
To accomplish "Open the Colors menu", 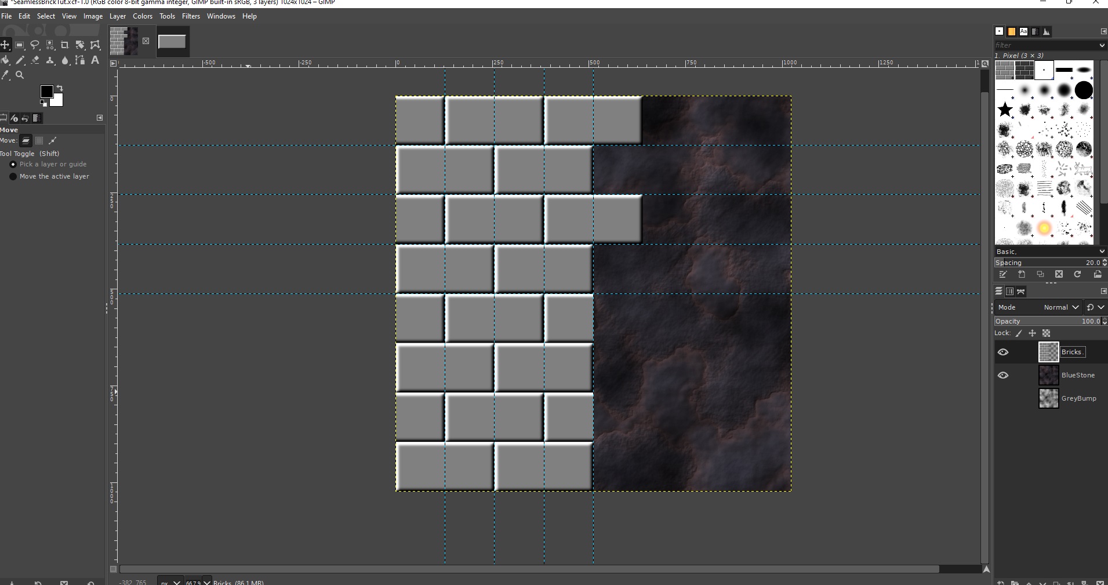I will click(x=143, y=16).
